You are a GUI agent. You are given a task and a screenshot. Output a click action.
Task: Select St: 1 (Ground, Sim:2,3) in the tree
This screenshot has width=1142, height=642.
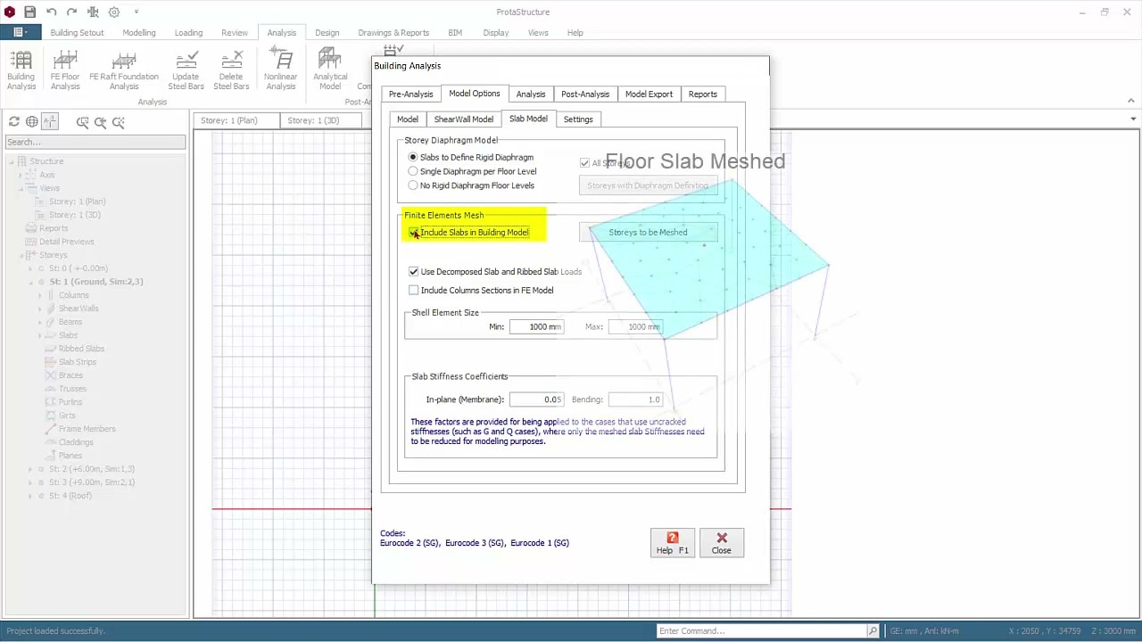click(96, 282)
